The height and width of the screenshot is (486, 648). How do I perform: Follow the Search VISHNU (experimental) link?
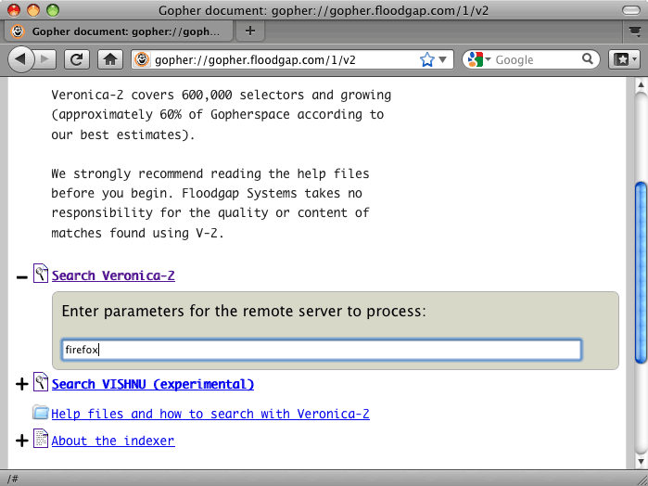point(153,384)
